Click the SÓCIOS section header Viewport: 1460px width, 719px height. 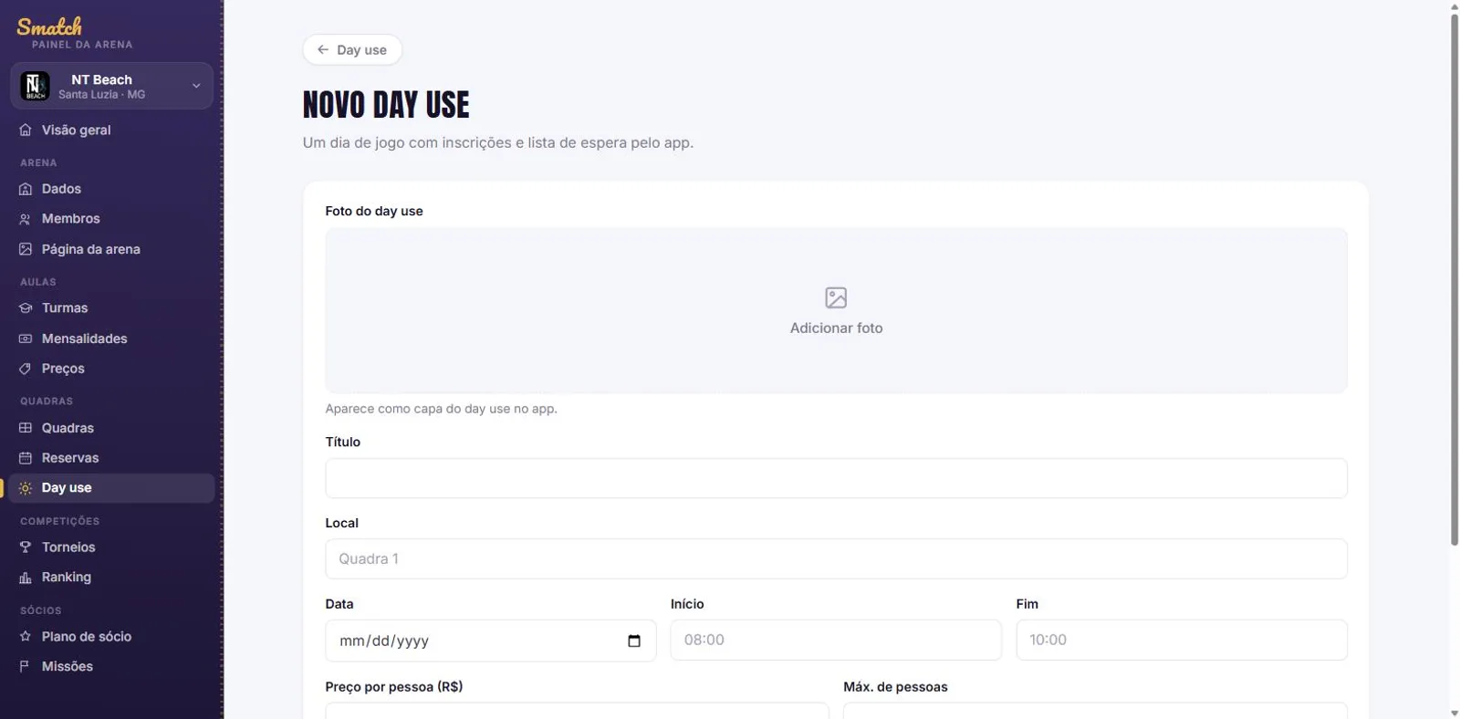pos(41,610)
